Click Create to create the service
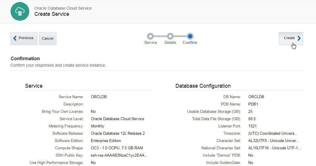316x166 pixels. coord(291,39)
